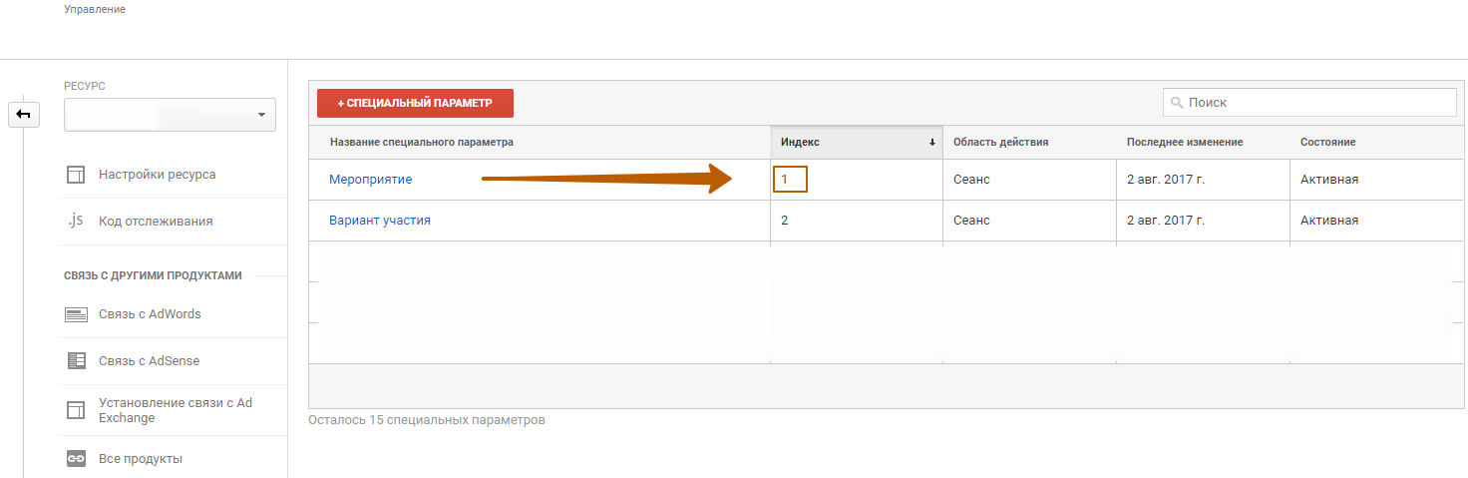Open the Мероприятие parameter link
The image size is (1468, 478).
click(370, 180)
